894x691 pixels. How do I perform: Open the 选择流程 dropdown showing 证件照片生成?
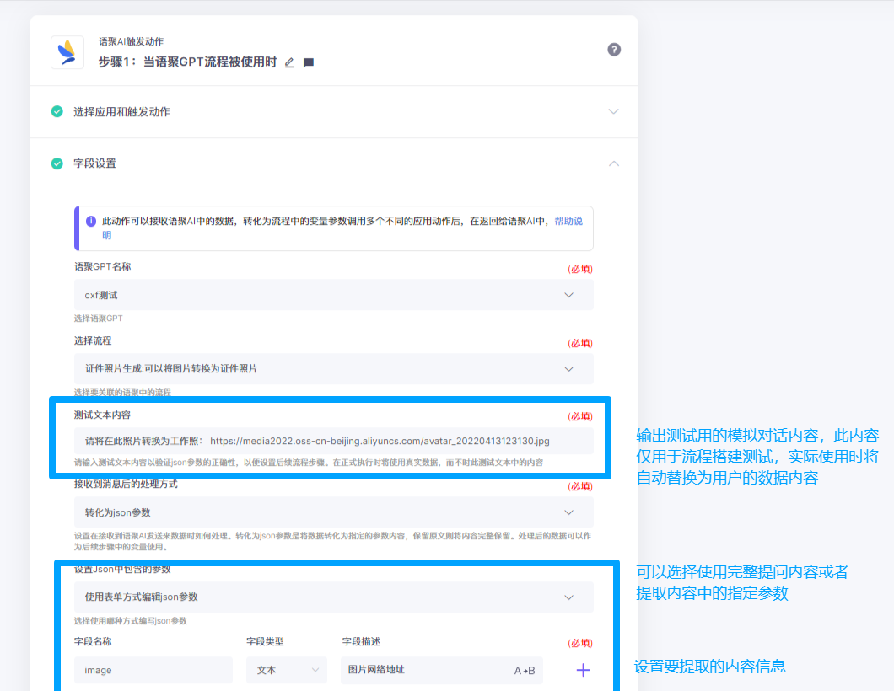333,368
